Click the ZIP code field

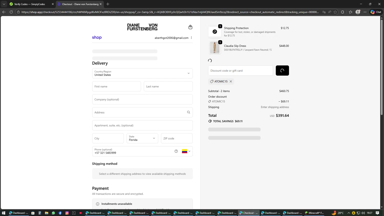(x=177, y=138)
